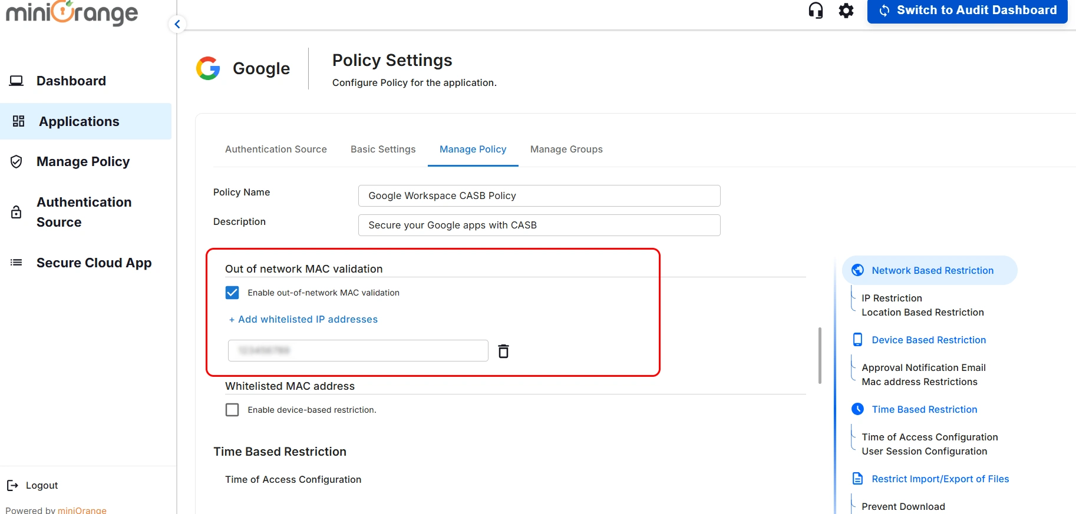Follow the miniOrange powered-by link
This screenshot has height=514, width=1076.
(82, 510)
